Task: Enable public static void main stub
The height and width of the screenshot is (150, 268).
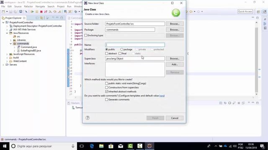Action: click(x=106, y=83)
